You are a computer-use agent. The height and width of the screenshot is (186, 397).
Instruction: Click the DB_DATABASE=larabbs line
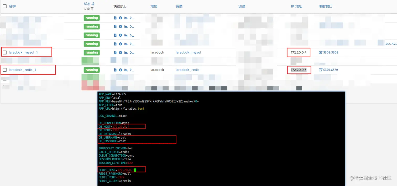[x=115, y=134]
